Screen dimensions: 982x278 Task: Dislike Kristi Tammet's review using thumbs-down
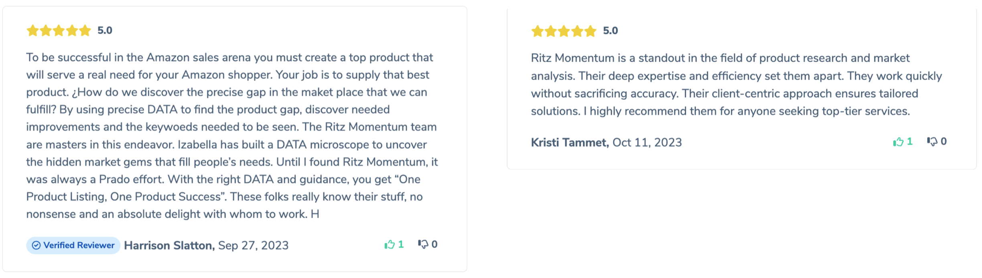pos(932,141)
